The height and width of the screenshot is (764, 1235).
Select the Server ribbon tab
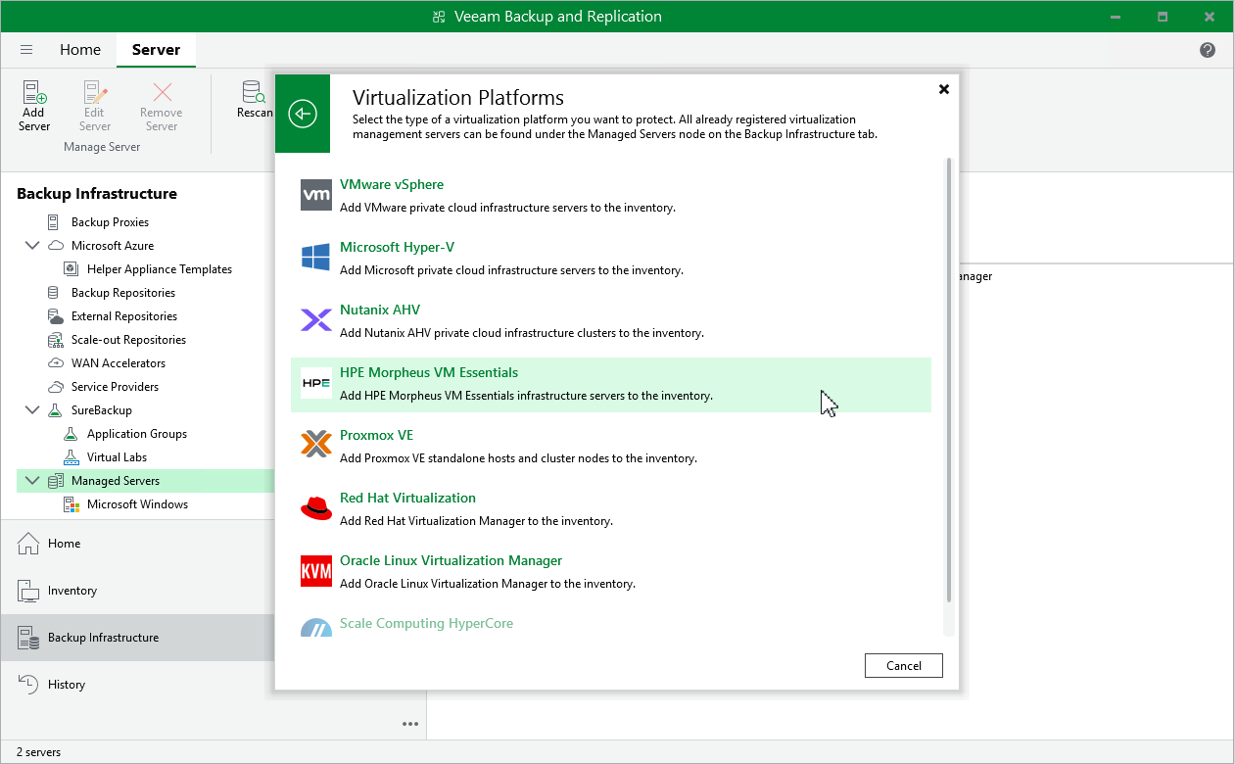[156, 50]
